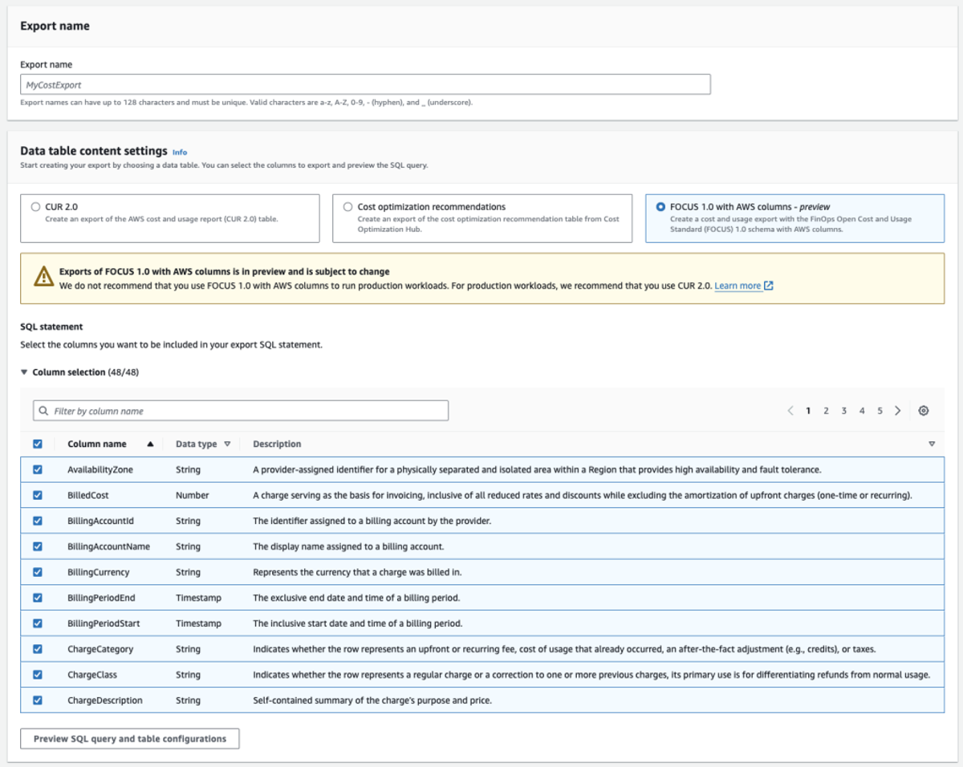Open Description column sort dropdown arrow
Screen dimensions: 963x767
pyautogui.click(x=932, y=444)
